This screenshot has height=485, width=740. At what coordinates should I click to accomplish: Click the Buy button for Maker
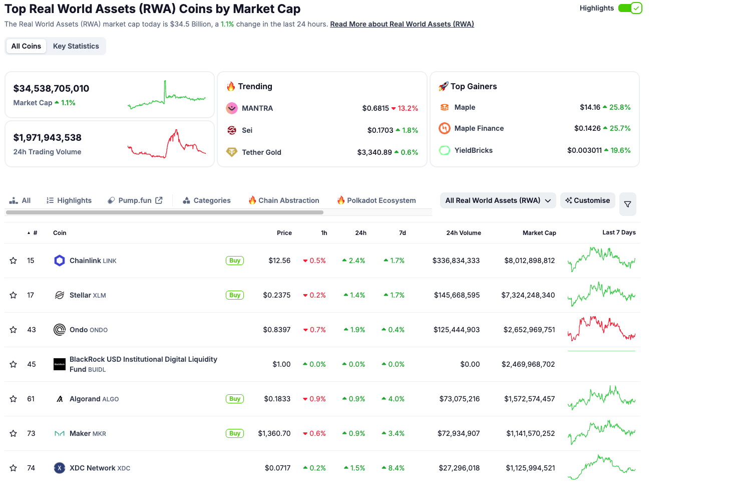pos(235,433)
